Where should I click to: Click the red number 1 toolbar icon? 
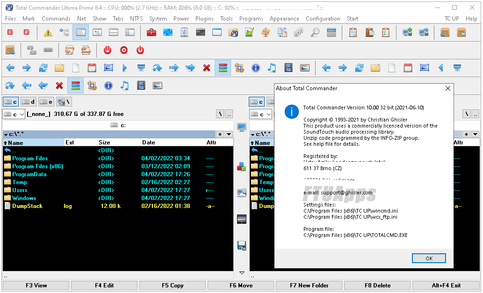pos(10,32)
